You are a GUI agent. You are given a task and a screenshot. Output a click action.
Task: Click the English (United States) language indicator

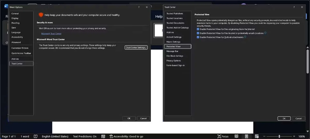pyautogui.click(x=55, y=136)
